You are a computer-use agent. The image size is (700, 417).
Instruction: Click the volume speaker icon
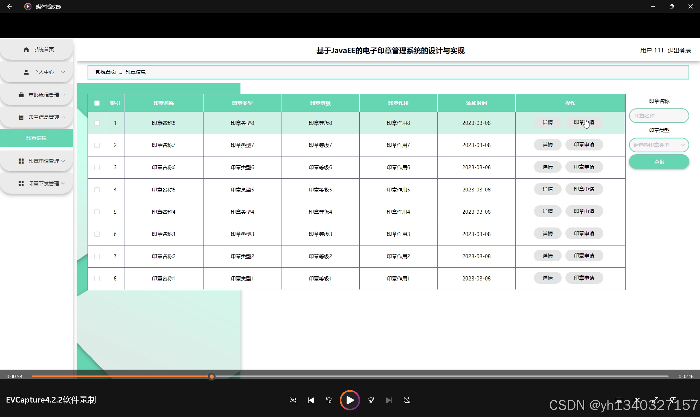[x=637, y=400]
